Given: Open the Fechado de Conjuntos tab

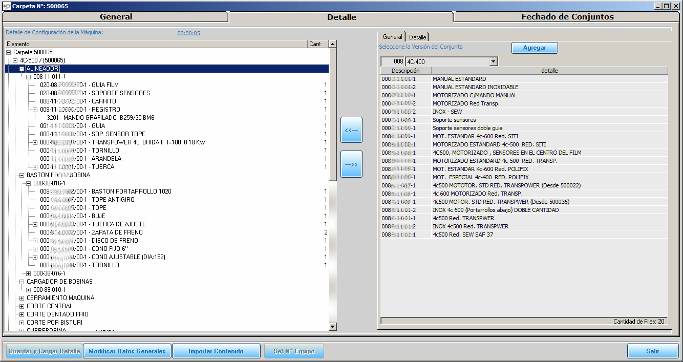Looking at the screenshot, I should (x=567, y=17).
